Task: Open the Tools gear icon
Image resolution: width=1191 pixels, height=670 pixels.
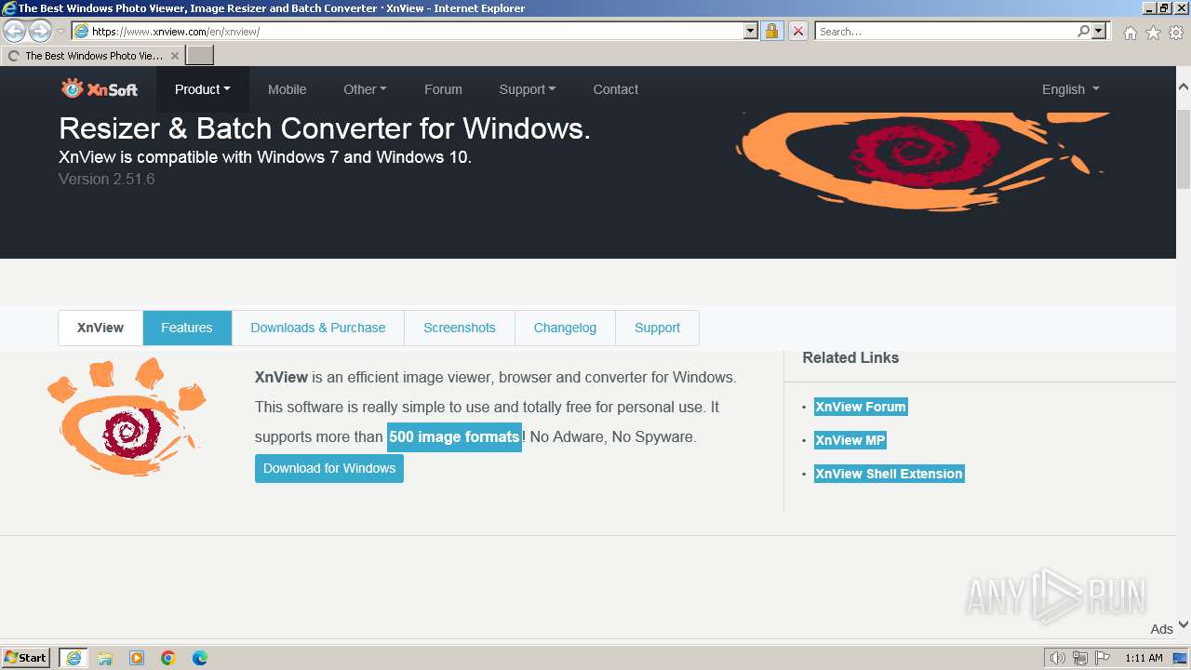Action: pos(1176,33)
